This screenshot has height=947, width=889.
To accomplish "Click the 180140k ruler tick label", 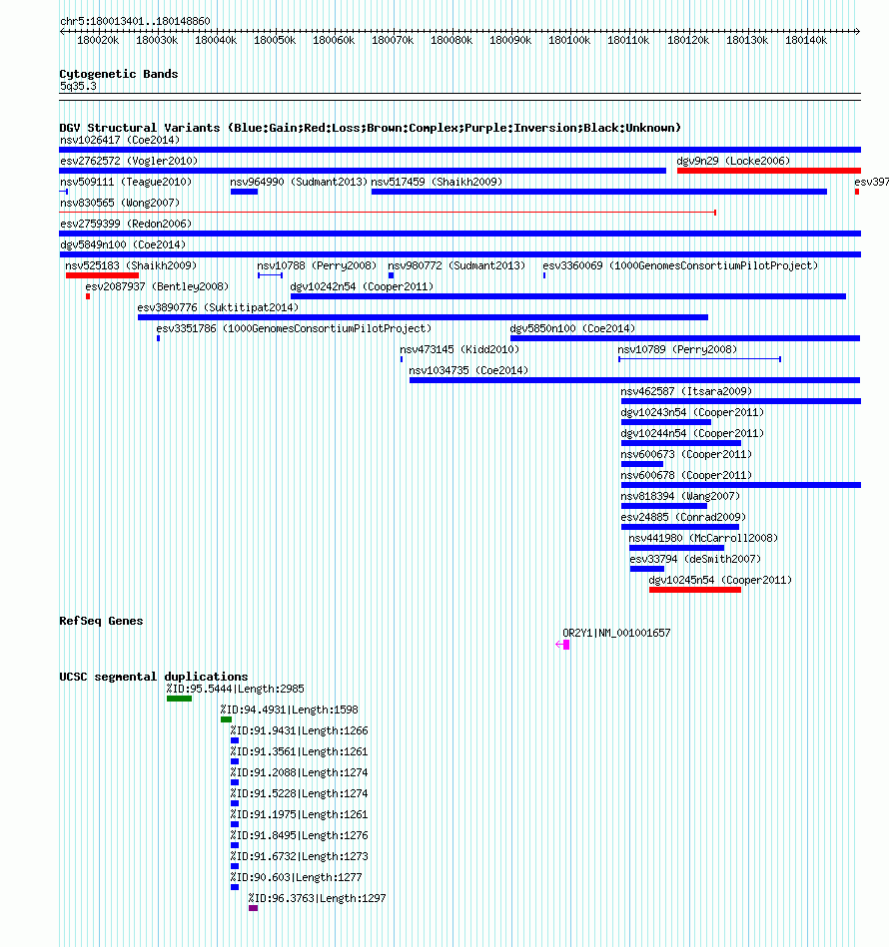I will (806, 41).
